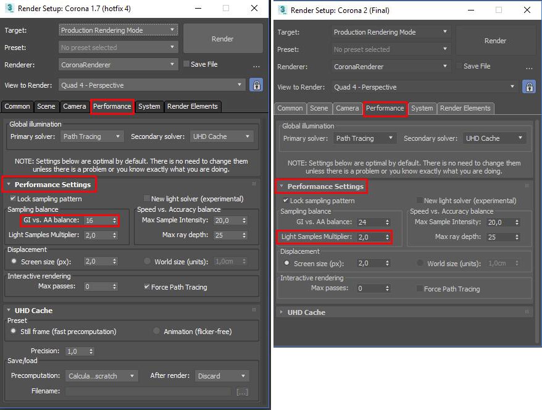Screen dimensions: 542x410
Task: Switch to System tab in Corona 1.7
Action: tap(149, 106)
